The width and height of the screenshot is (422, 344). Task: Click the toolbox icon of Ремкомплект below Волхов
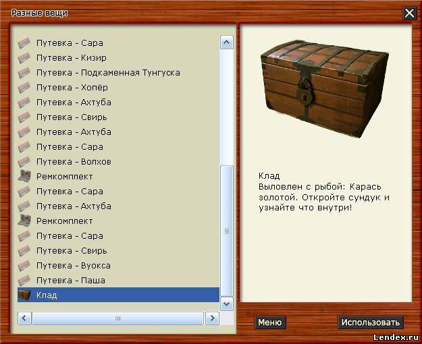(x=24, y=176)
